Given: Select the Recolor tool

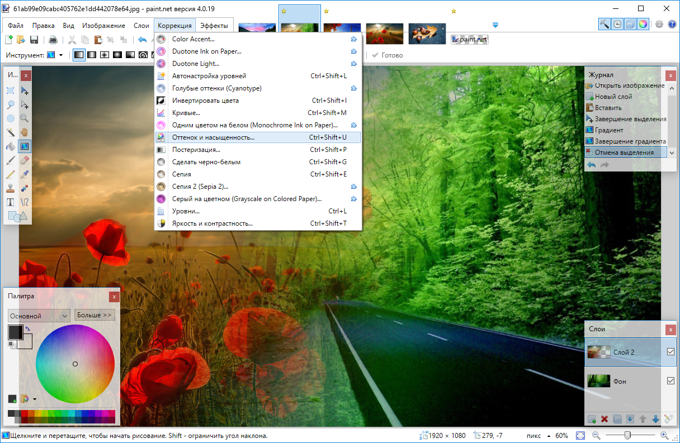Looking at the screenshot, I should pyautogui.click(x=25, y=188).
